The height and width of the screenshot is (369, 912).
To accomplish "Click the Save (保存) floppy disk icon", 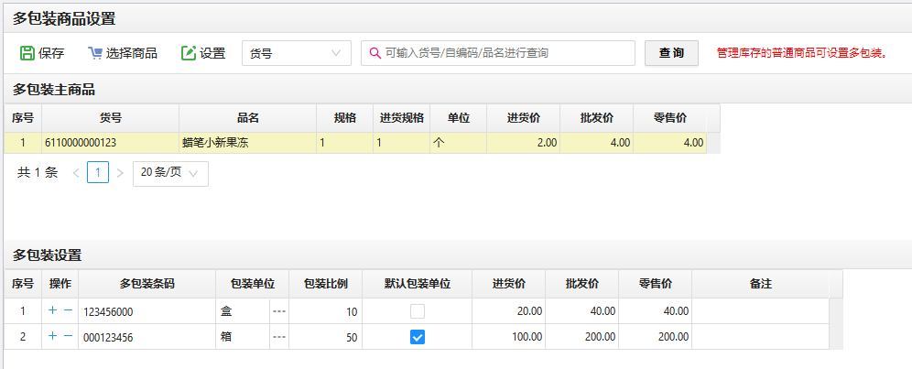I will [27, 53].
